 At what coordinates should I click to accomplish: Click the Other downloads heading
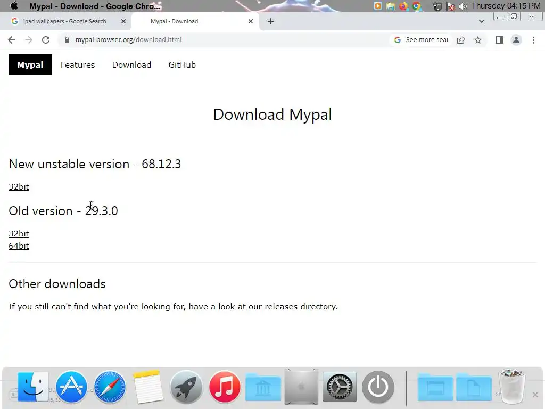(x=57, y=284)
